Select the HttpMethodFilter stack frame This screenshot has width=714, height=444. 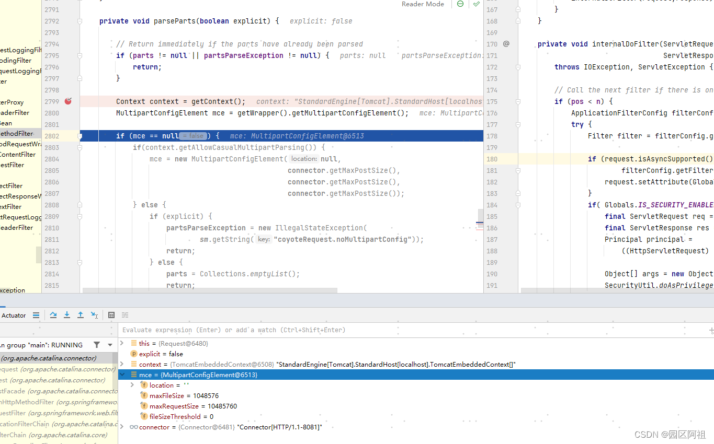point(59,402)
